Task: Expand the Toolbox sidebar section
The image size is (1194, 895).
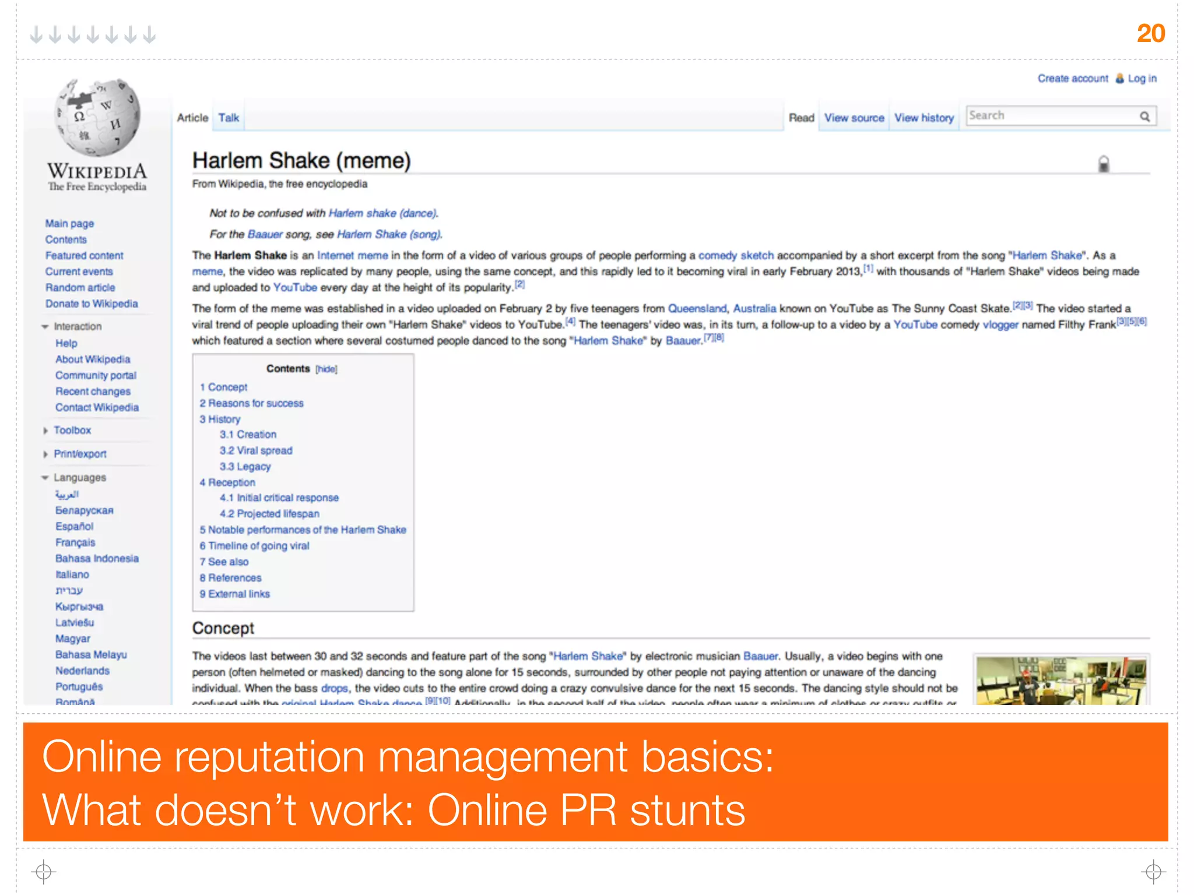Action: point(45,431)
